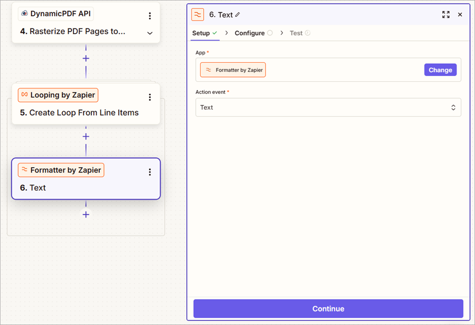Expand the Rasterize PDF Pages step chevron
The image size is (475, 325).
click(150, 33)
